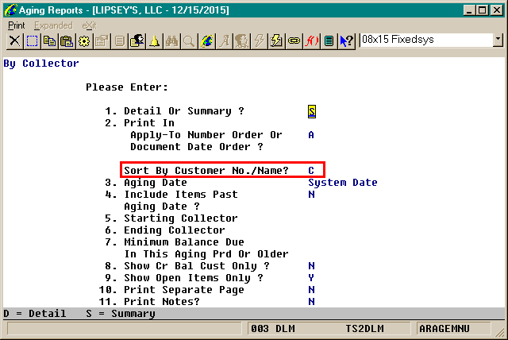Open the eXit menu
The width and height of the screenshot is (508, 340).
click(x=89, y=25)
